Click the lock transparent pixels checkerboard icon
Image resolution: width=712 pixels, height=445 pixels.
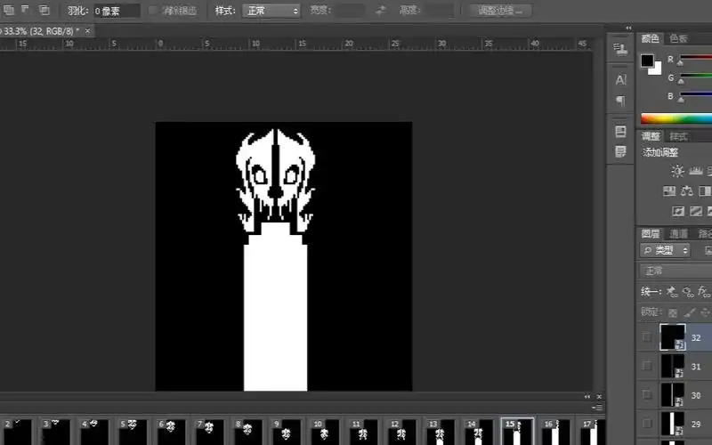coord(673,312)
